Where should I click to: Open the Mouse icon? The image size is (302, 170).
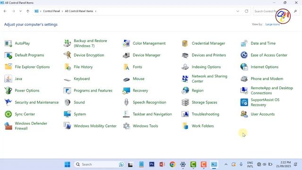point(126,79)
